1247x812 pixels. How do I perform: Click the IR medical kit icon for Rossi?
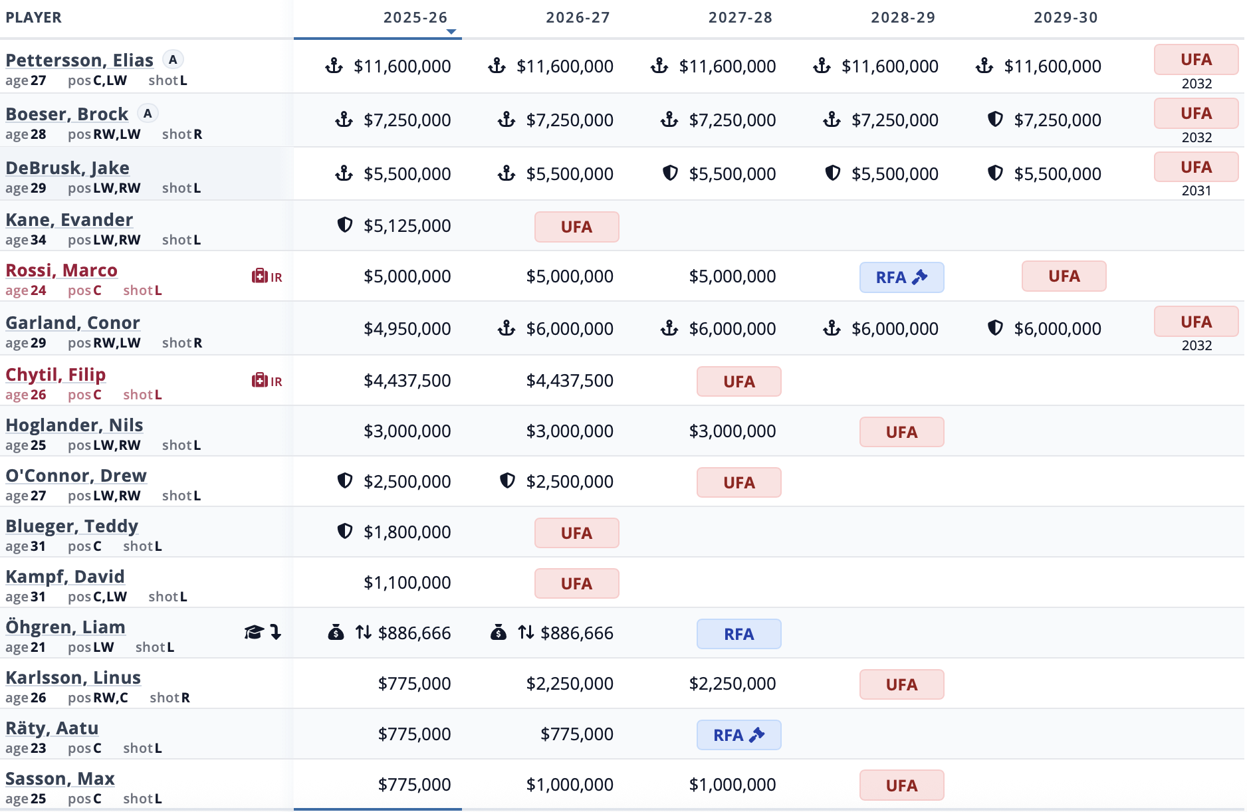[260, 276]
